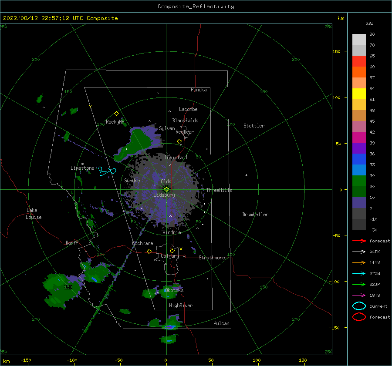Click the magenta 18TS arrow in legend
Screen dimensions: 392x366
click(359, 295)
